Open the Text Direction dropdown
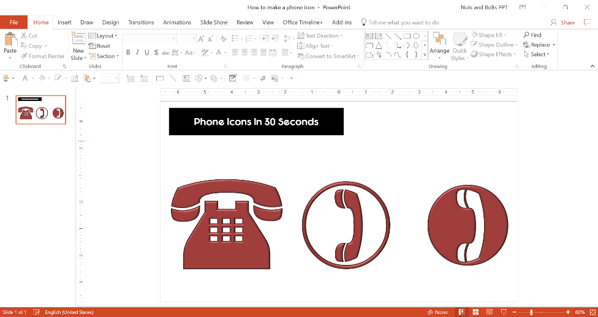 pos(320,35)
